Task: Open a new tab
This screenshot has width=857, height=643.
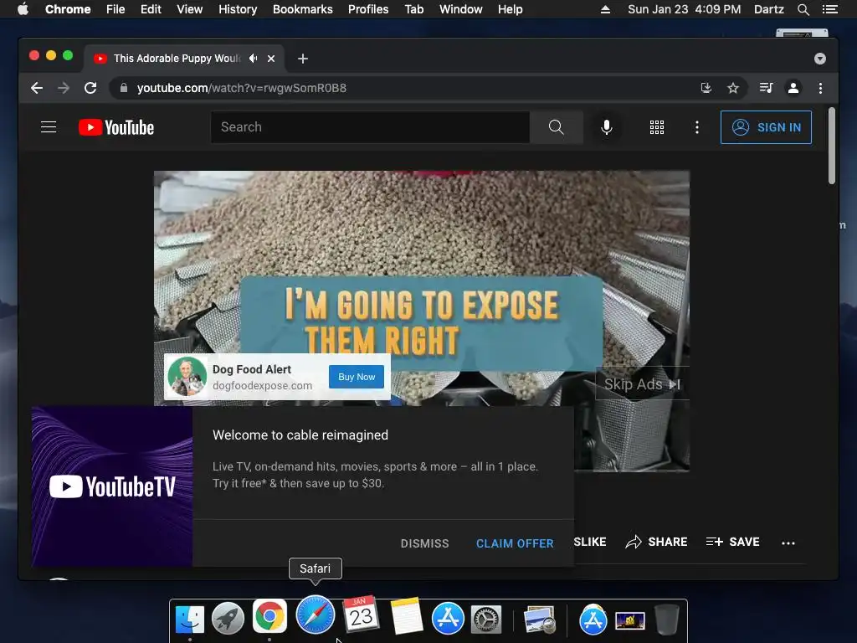Action: 303,59
